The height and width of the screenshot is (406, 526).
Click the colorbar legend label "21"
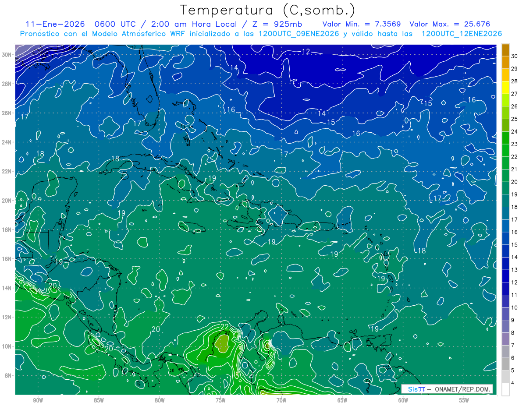coord(515,169)
